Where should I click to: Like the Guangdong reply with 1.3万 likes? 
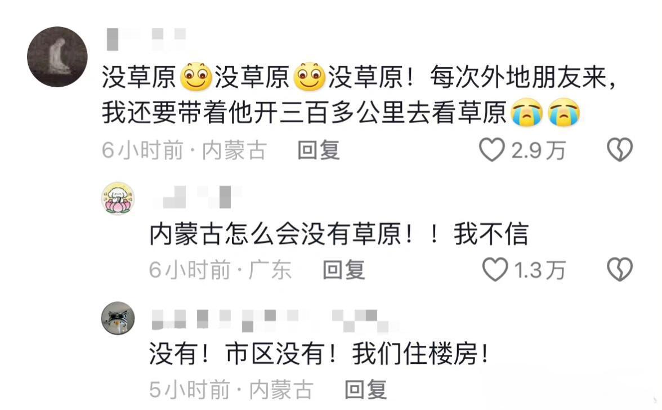(x=495, y=269)
